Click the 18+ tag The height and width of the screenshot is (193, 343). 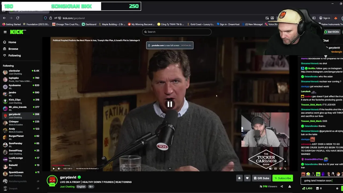pos(91,187)
